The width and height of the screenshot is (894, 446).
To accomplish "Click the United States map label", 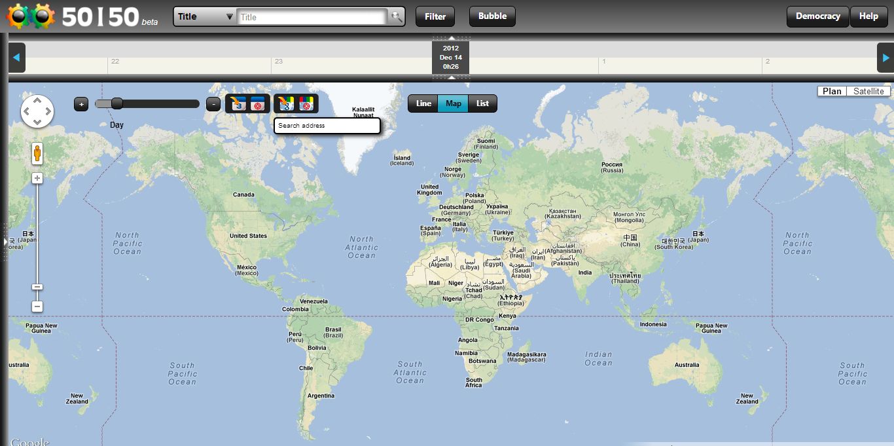I will pyautogui.click(x=248, y=236).
